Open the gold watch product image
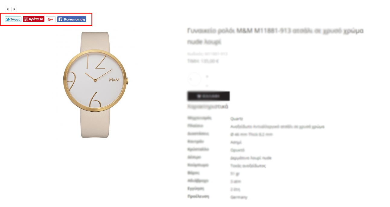Viewport: 390px width, 207px height. 95,85
